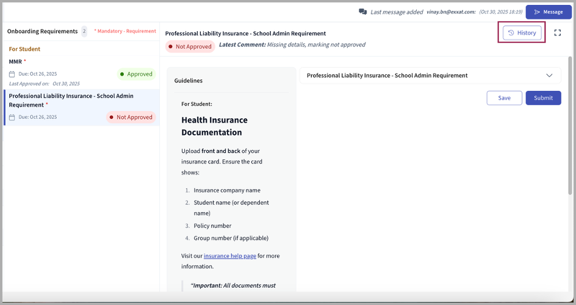This screenshot has width=576, height=305.
Task: Click the vinay.bn@exxat.com sender email
Action: (x=451, y=12)
